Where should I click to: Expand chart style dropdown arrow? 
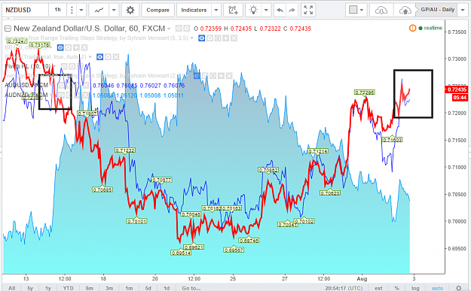pyautogui.click(x=114, y=11)
